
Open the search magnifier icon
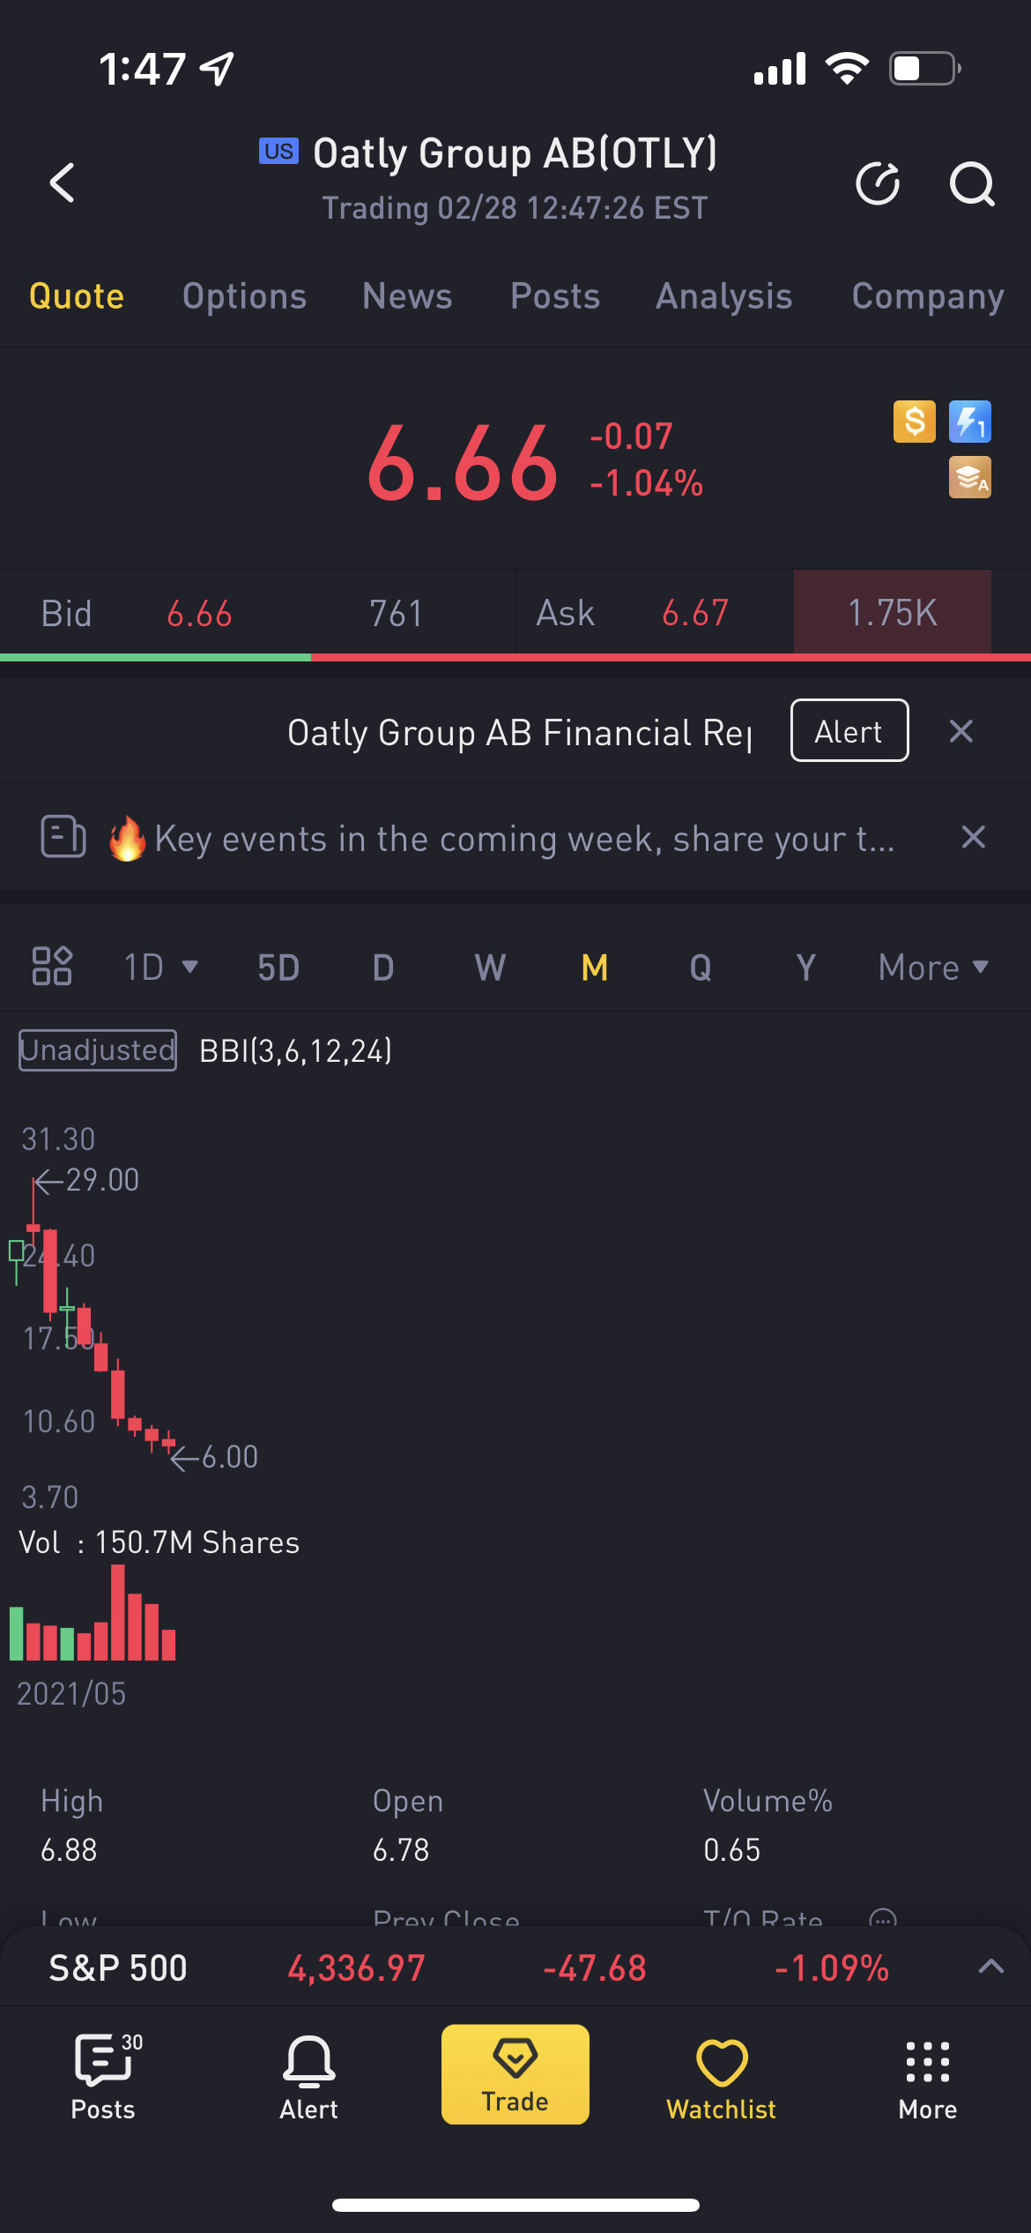(971, 183)
